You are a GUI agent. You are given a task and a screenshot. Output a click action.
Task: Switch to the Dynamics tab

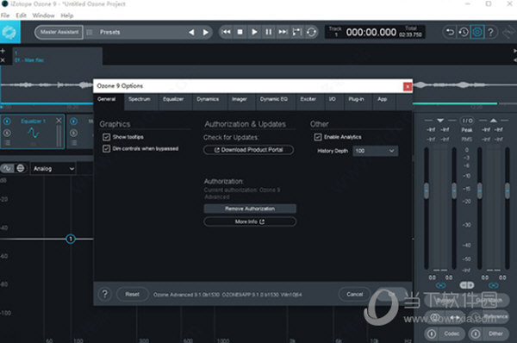(208, 99)
